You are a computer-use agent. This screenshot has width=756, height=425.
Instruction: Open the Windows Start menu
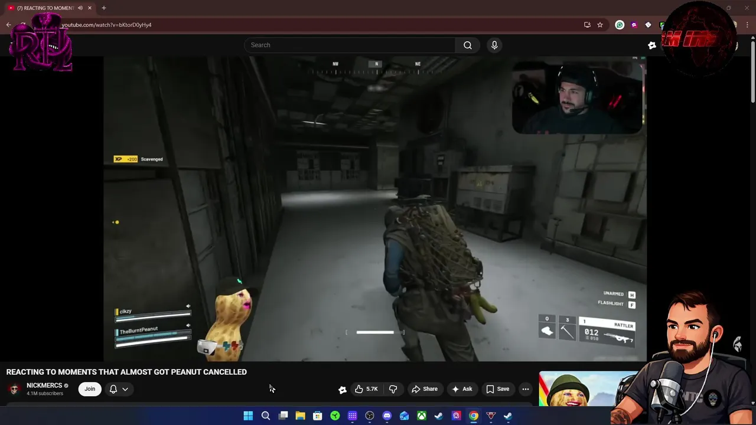(248, 416)
